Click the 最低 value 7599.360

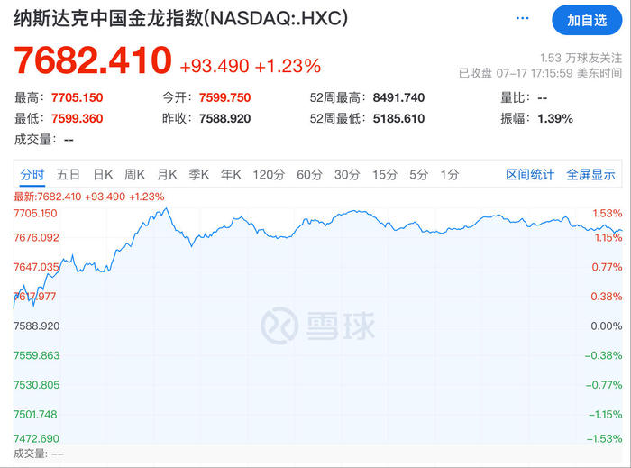pos(77,118)
